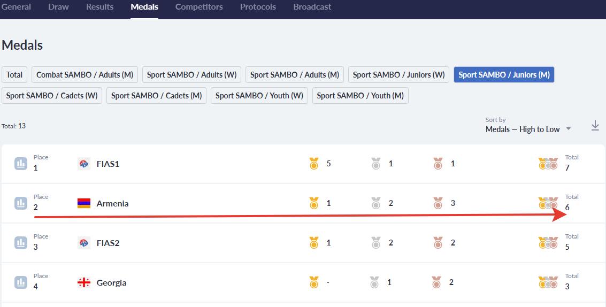Filter by Combat SAMBO / Adults (M)
This screenshot has height=307, width=606.
[85, 75]
